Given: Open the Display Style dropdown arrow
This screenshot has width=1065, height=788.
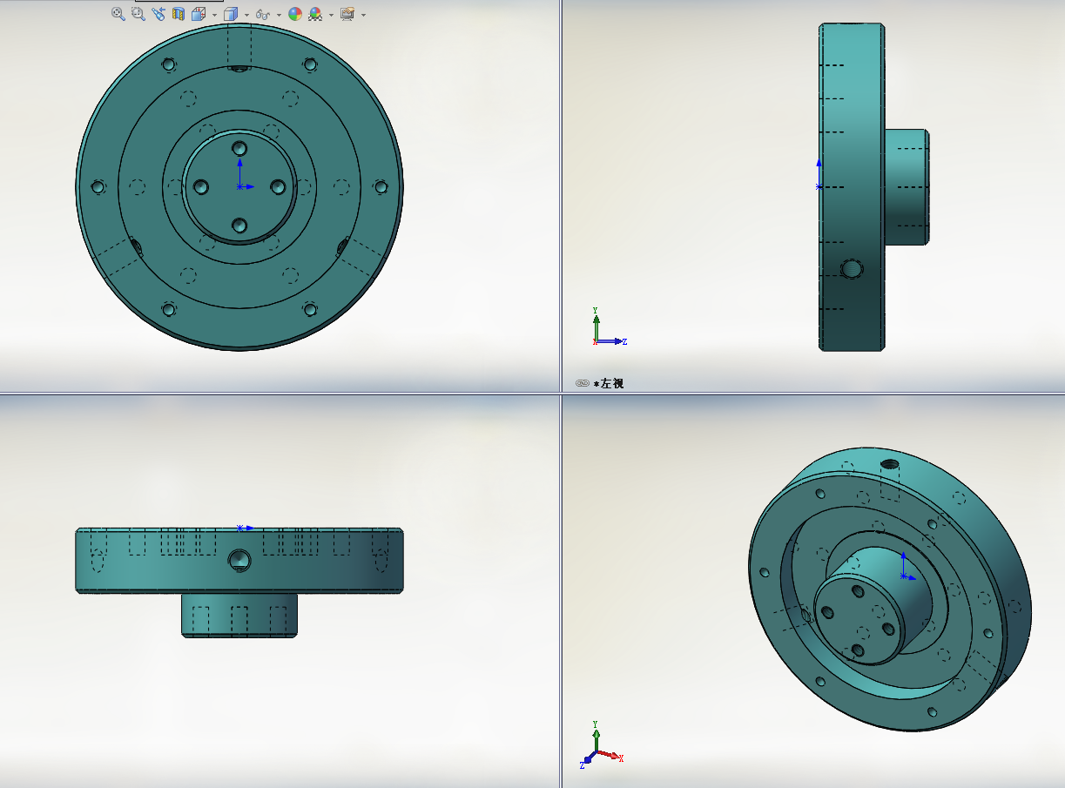Looking at the screenshot, I should click(x=246, y=15).
